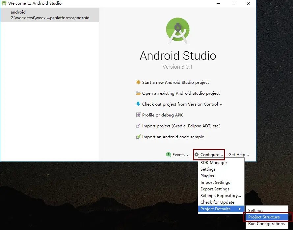Choose Profile or debug APK
Screen dimensions: 293x230
coord(162,115)
